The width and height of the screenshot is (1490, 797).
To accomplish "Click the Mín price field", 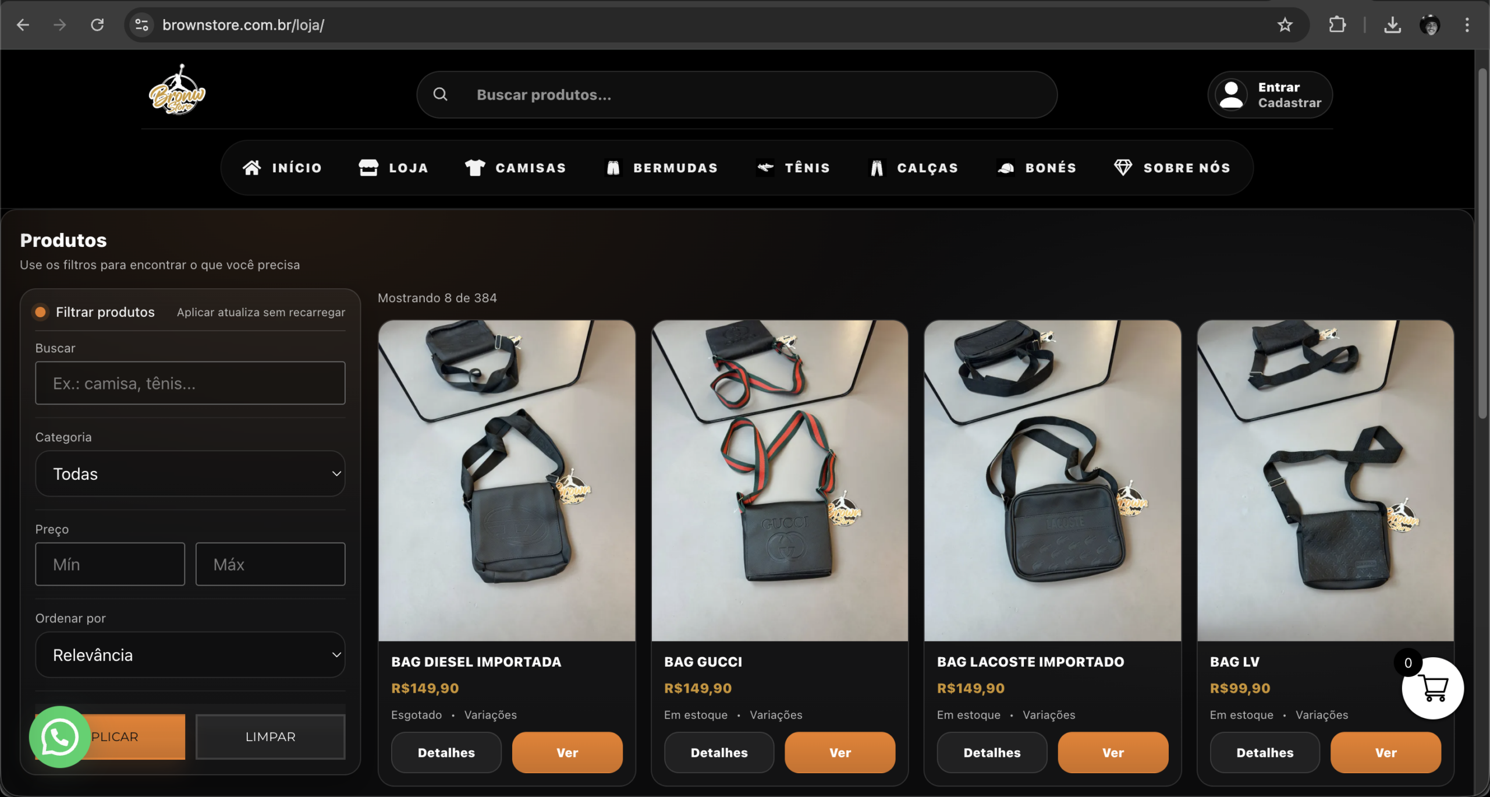I will click(x=110, y=564).
